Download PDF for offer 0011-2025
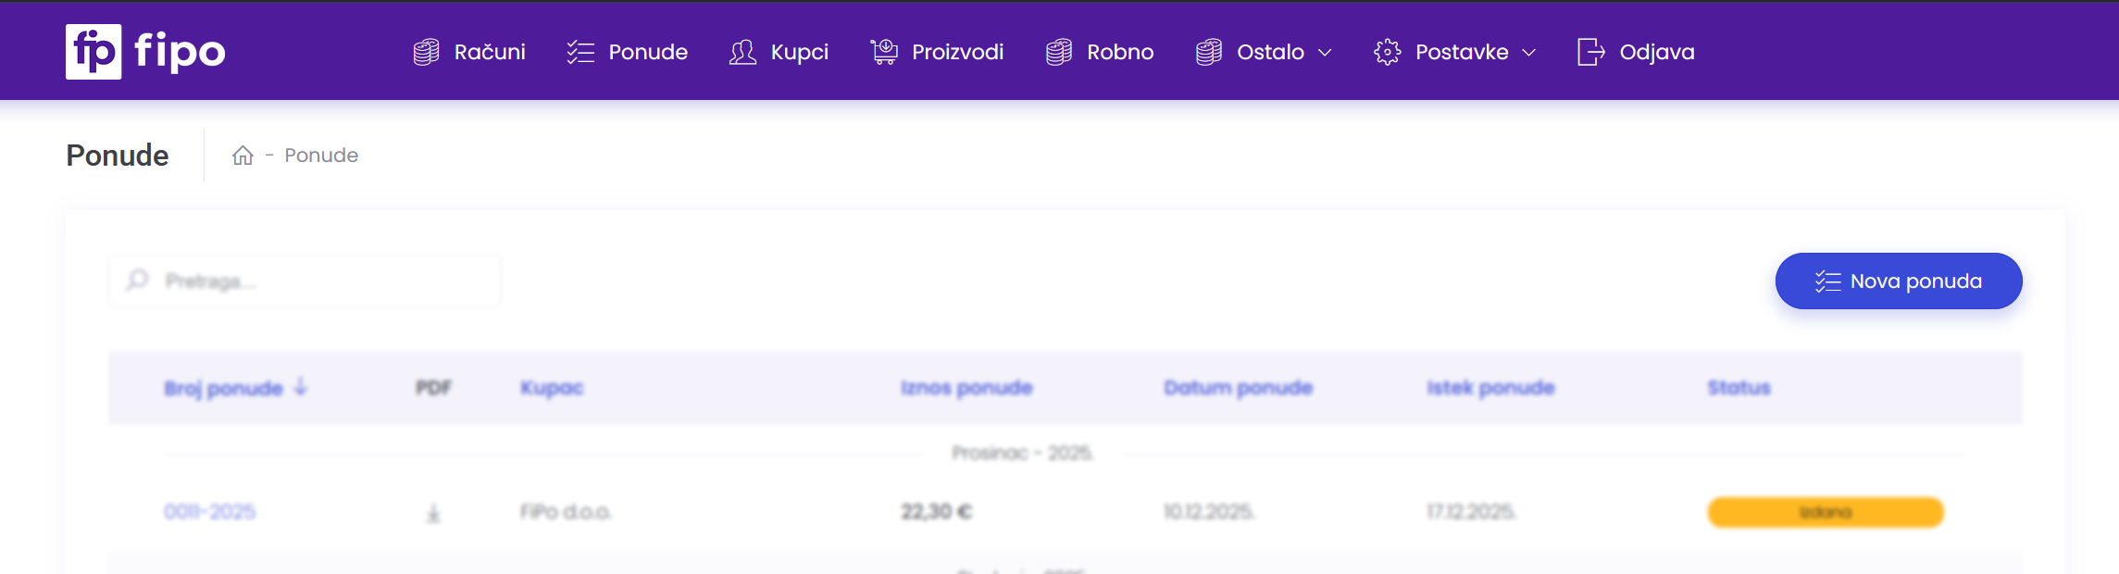 click(x=433, y=513)
